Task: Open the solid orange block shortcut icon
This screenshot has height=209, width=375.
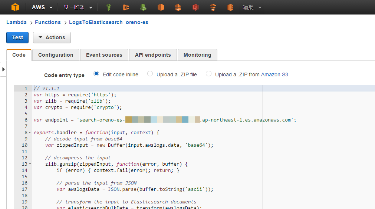Action: point(161,7)
